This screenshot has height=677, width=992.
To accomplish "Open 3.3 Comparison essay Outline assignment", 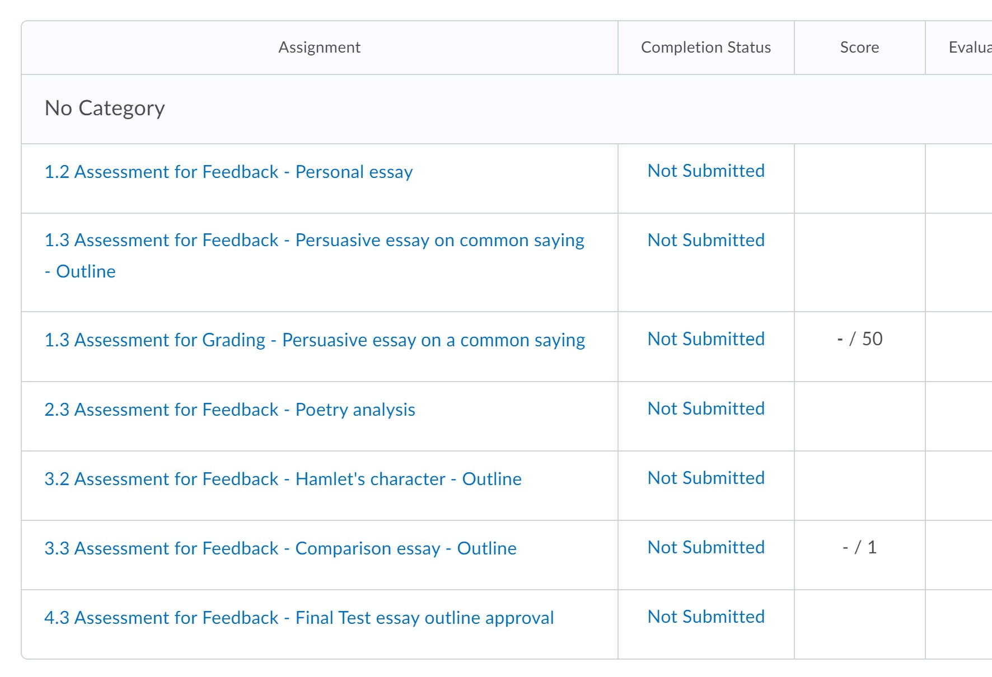I will [280, 548].
